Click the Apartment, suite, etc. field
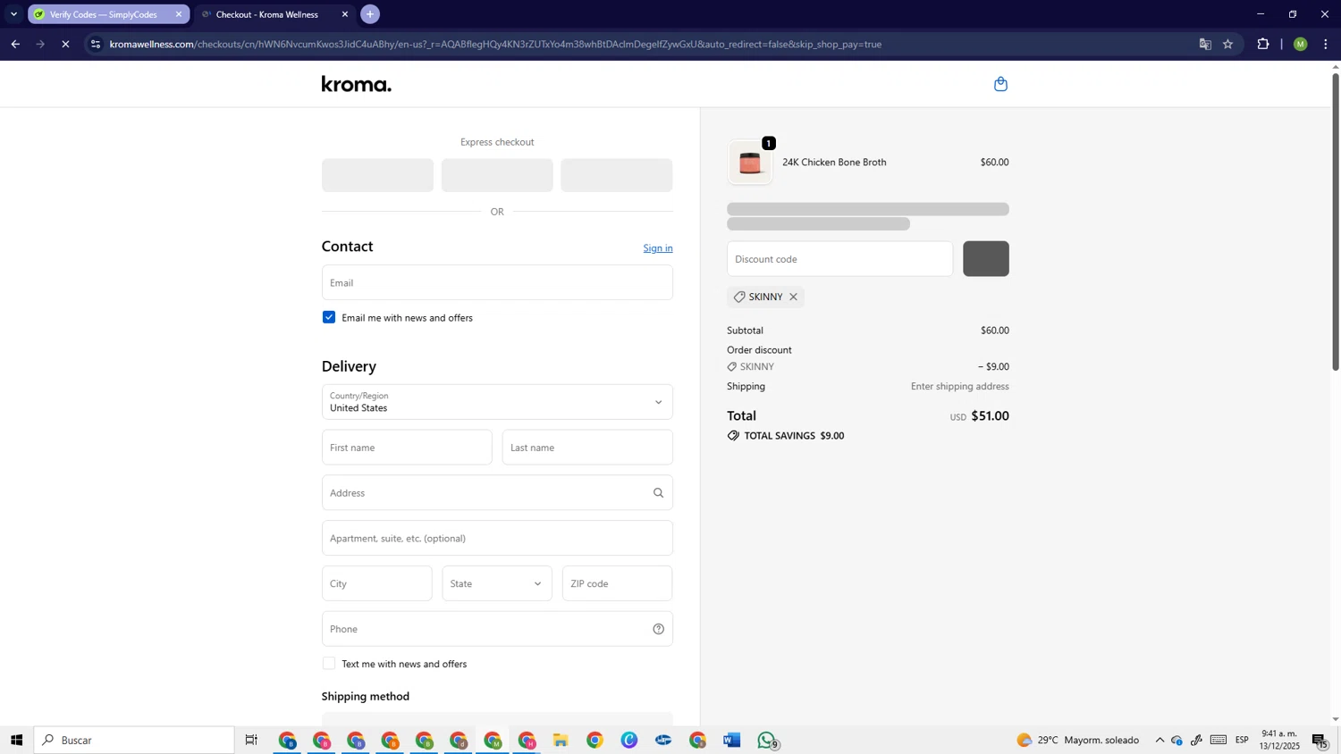This screenshot has width=1341, height=754. [497, 538]
